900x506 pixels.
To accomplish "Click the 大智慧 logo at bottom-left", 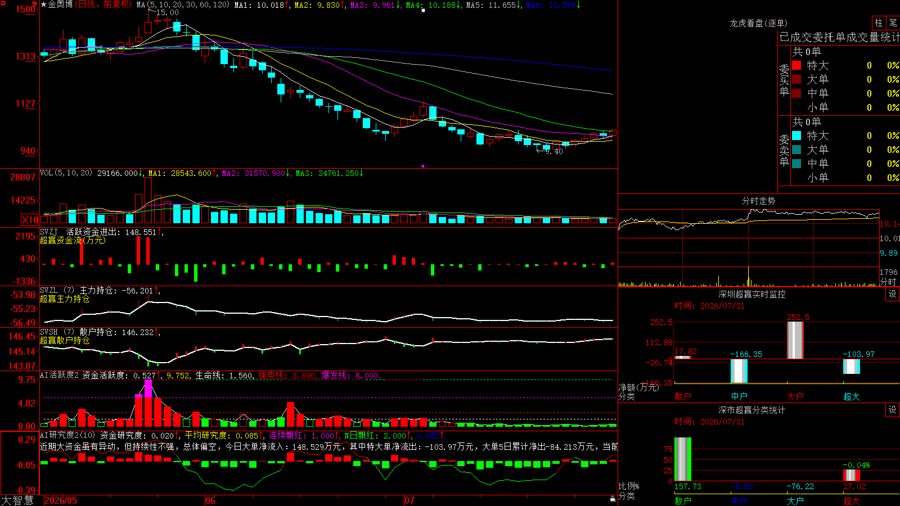I will point(17,500).
